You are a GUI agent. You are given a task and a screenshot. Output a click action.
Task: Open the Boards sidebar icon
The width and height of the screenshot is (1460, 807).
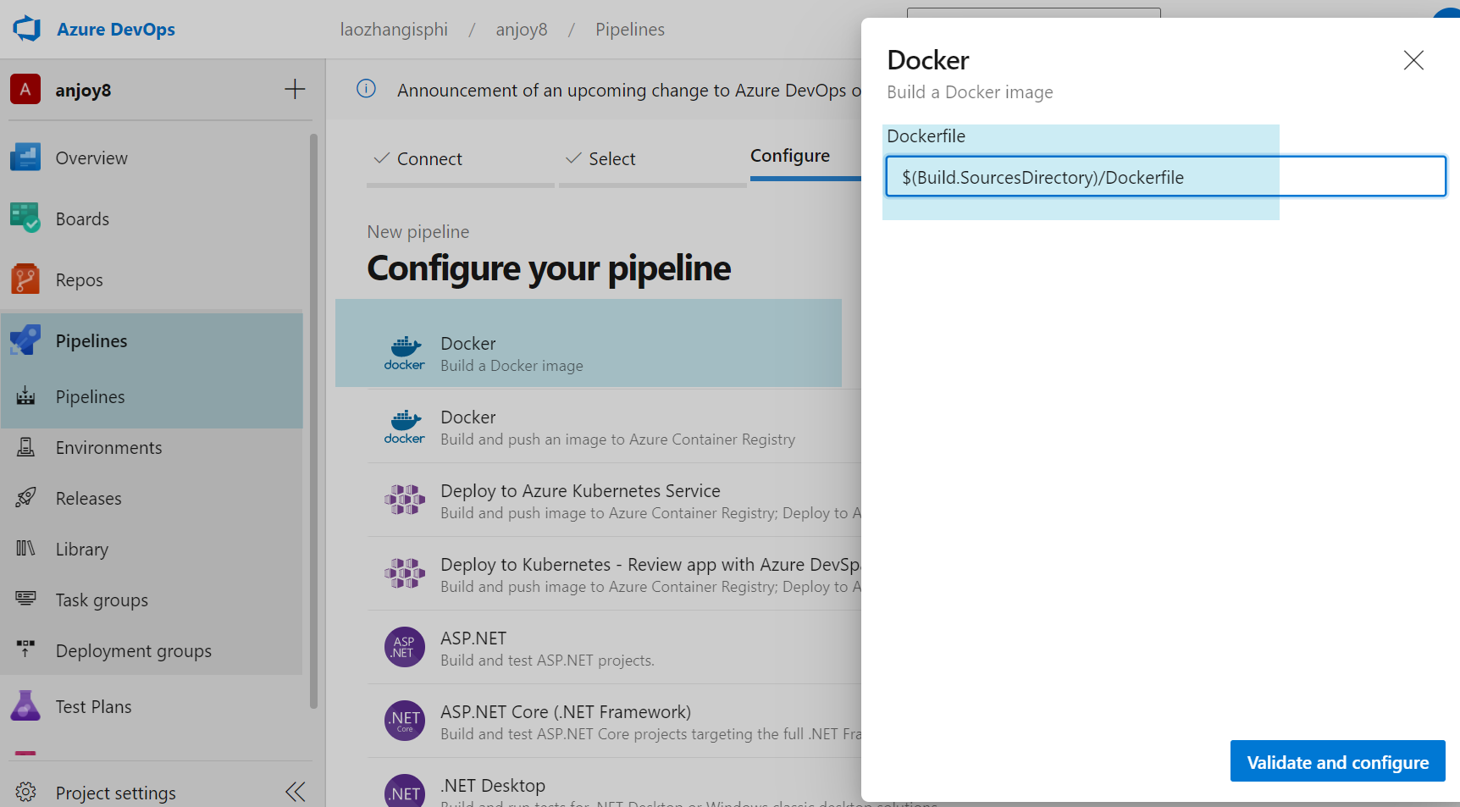tap(25, 218)
